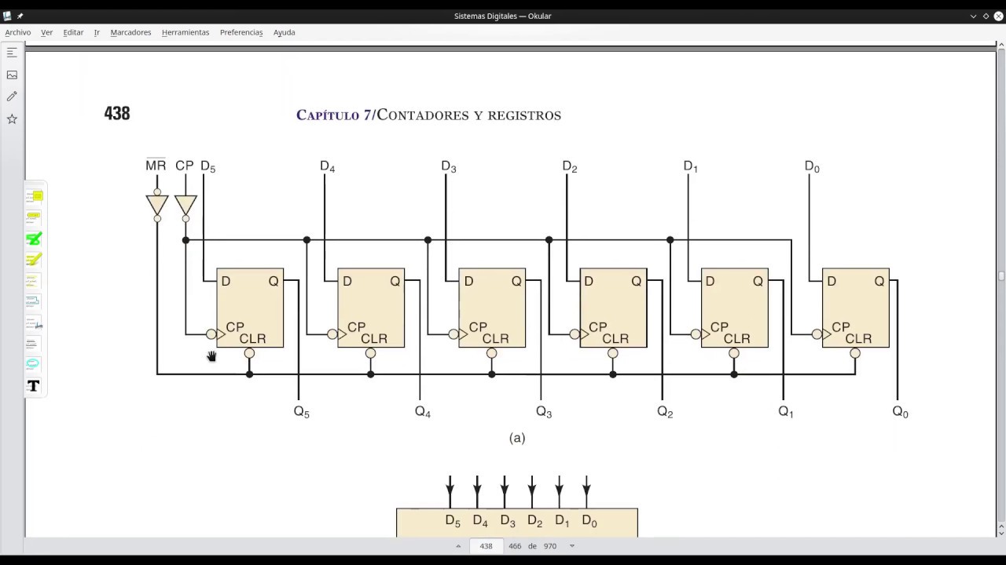The width and height of the screenshot is (1006, 565).
Task: Open the Ayuda menu
Action: tap(285, 32)
